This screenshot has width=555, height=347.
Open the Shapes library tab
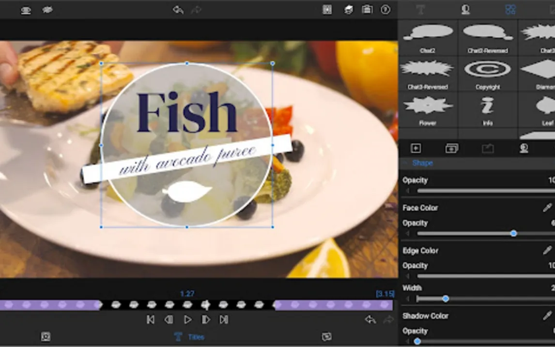(x=510, y=9)
